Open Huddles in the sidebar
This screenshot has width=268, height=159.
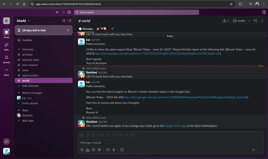pos(44,40)
